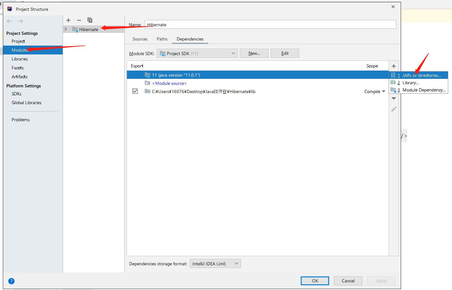
Task: Select the <Module source> dependency row
Action: [258, 83]
